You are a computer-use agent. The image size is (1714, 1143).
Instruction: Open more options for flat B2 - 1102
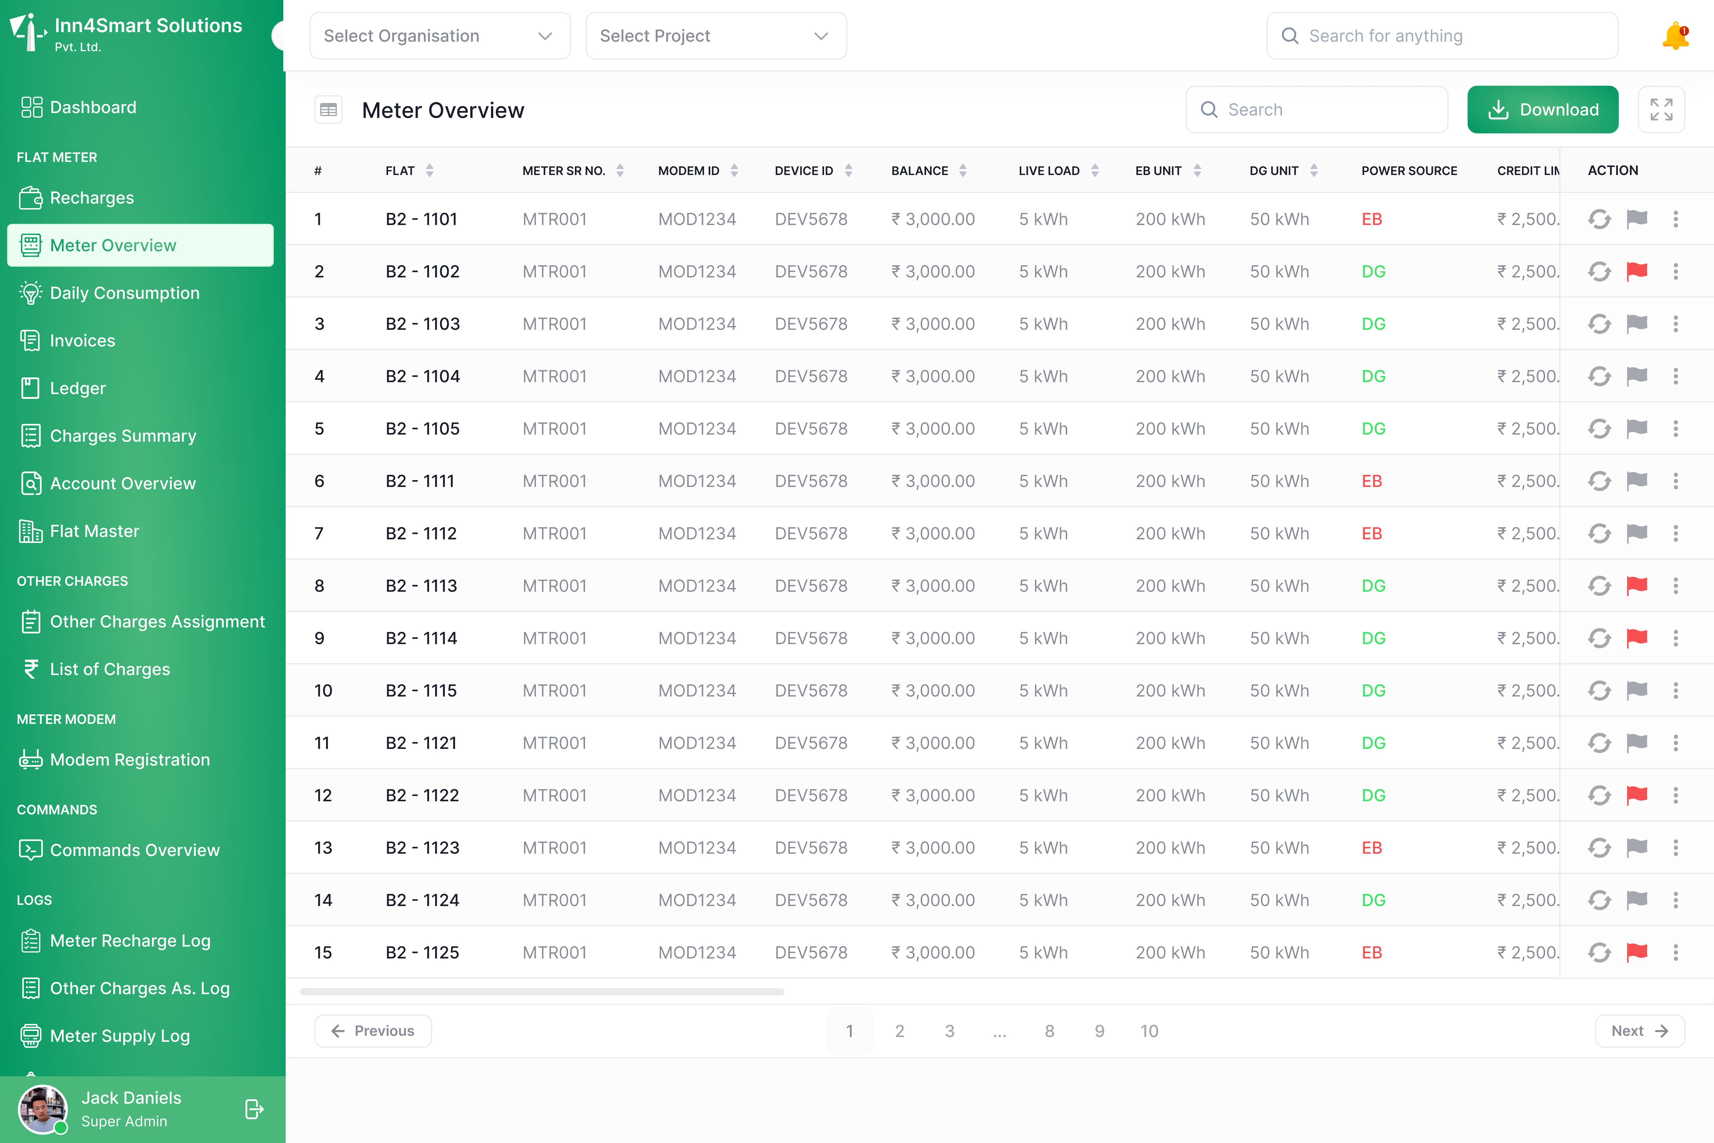[1675, 271]
